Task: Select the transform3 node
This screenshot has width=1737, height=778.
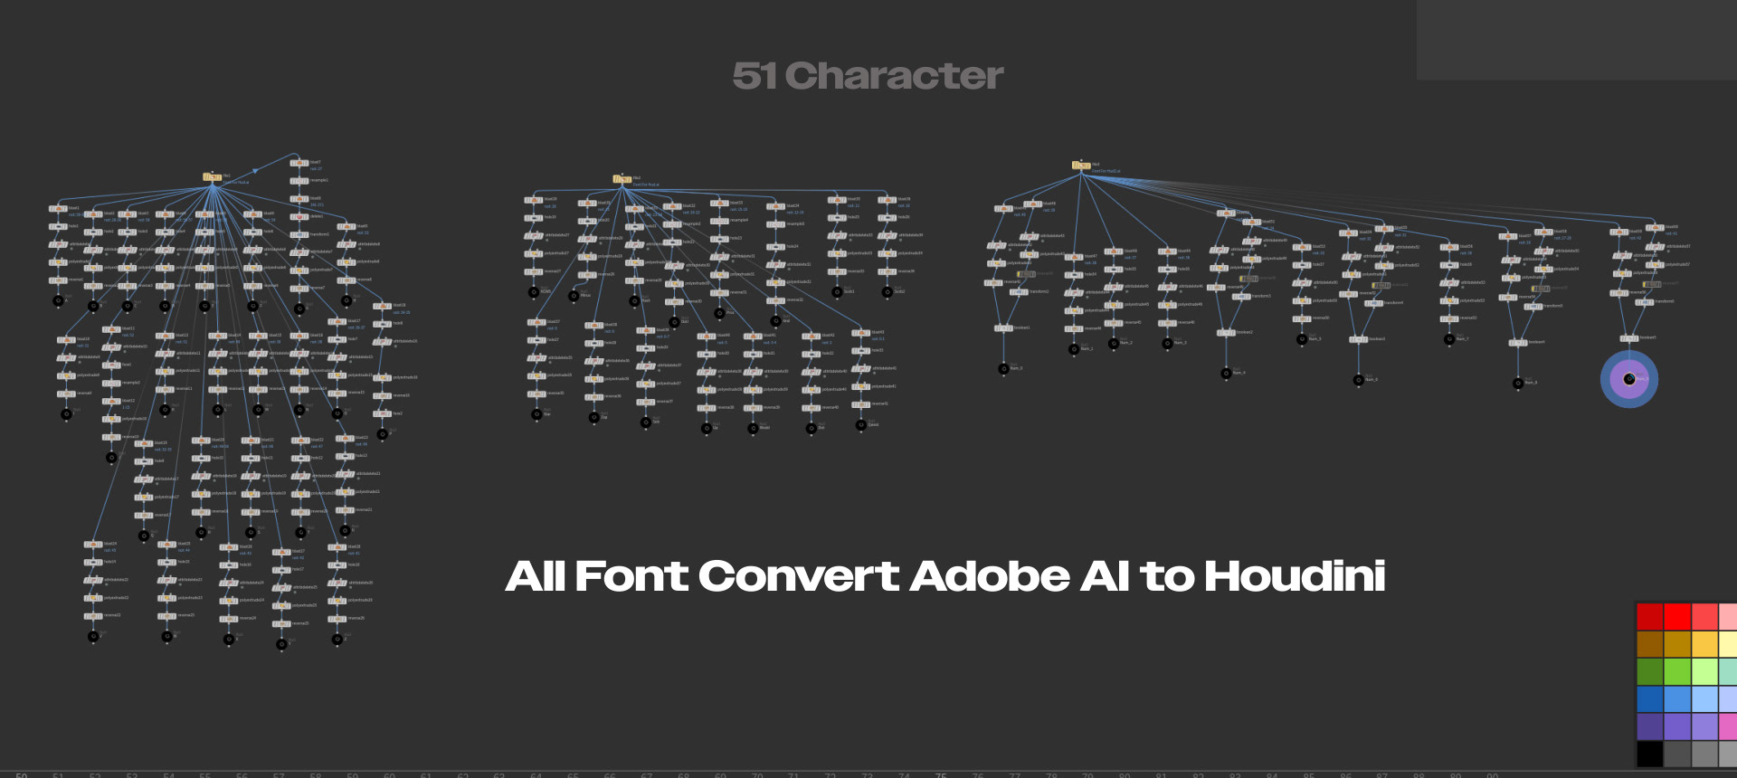Action: pos(1242,297)
